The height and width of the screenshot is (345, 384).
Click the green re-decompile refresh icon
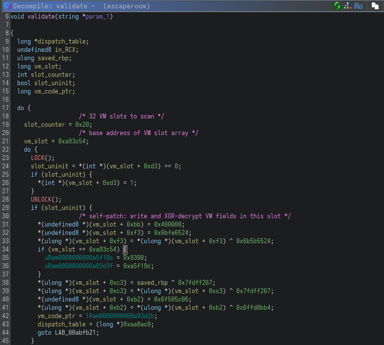click(337, 6)
